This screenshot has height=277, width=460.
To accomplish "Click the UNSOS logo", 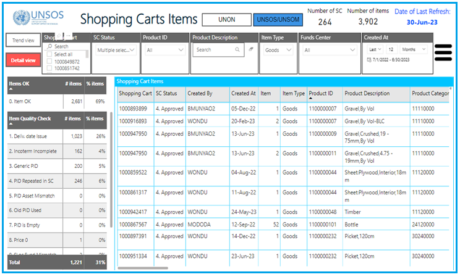I will click(38, 17).
